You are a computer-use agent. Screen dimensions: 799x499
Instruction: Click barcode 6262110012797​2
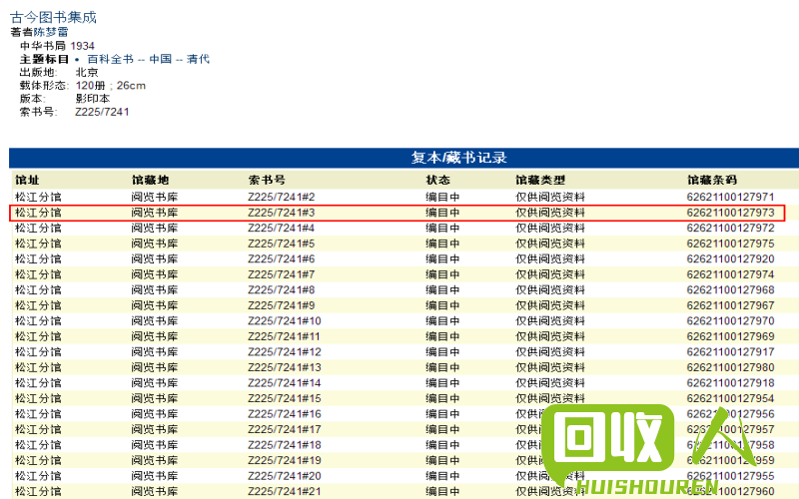(730, 228)
